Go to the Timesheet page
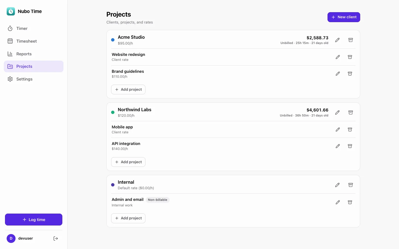 pos(34,41)
